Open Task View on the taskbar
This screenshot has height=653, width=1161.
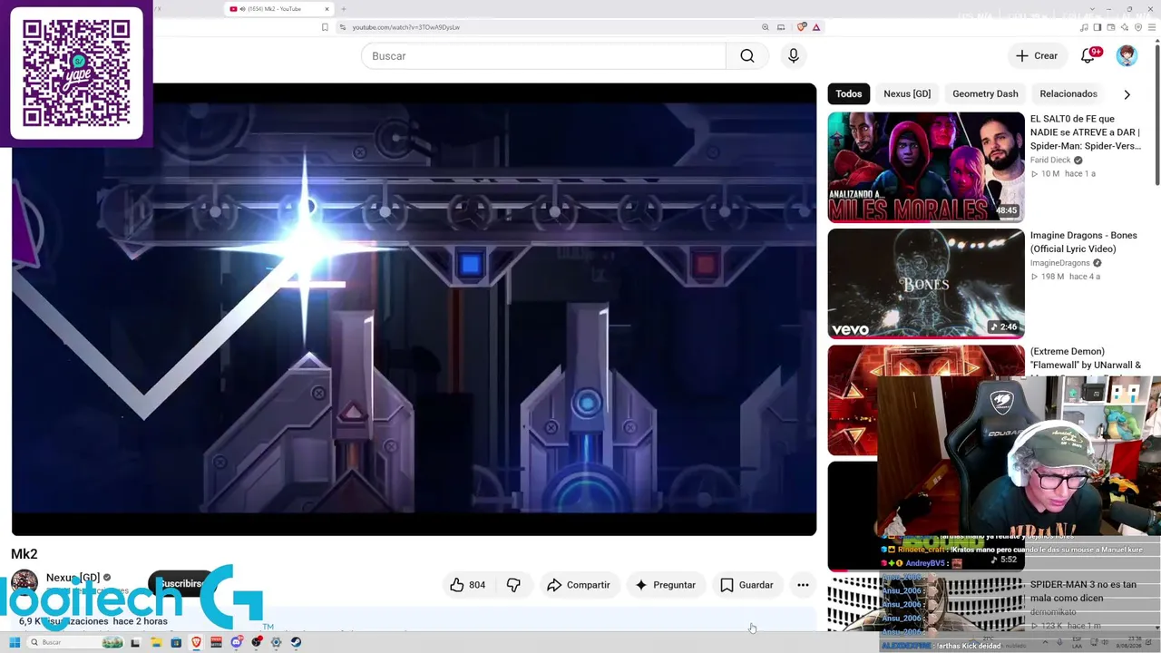click(135, 642)
